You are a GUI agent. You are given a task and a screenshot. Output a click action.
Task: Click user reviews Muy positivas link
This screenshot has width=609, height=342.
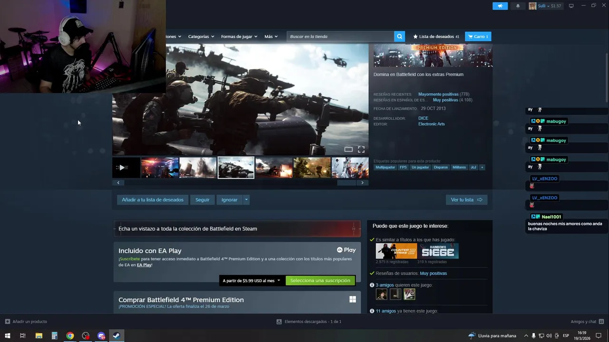[x=433, y=273]
